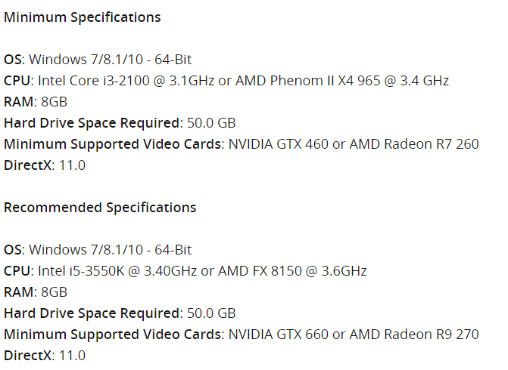Click recommended Minimum Supported Video Cards label
The height and width of the screenshot is (370, 508).
click(112, 335)
